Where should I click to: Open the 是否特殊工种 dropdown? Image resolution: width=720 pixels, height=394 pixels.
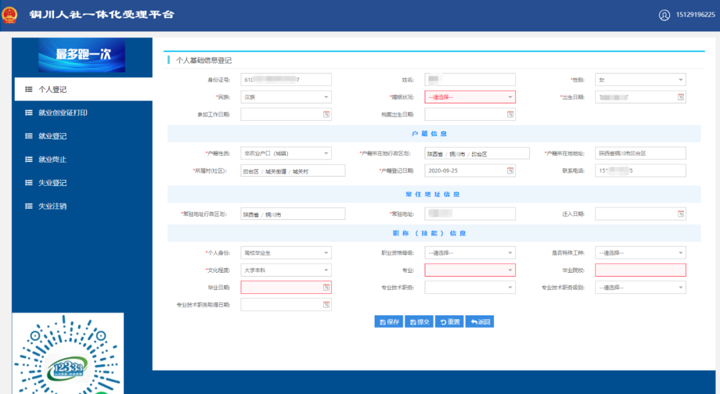click(x=641, y=253)
